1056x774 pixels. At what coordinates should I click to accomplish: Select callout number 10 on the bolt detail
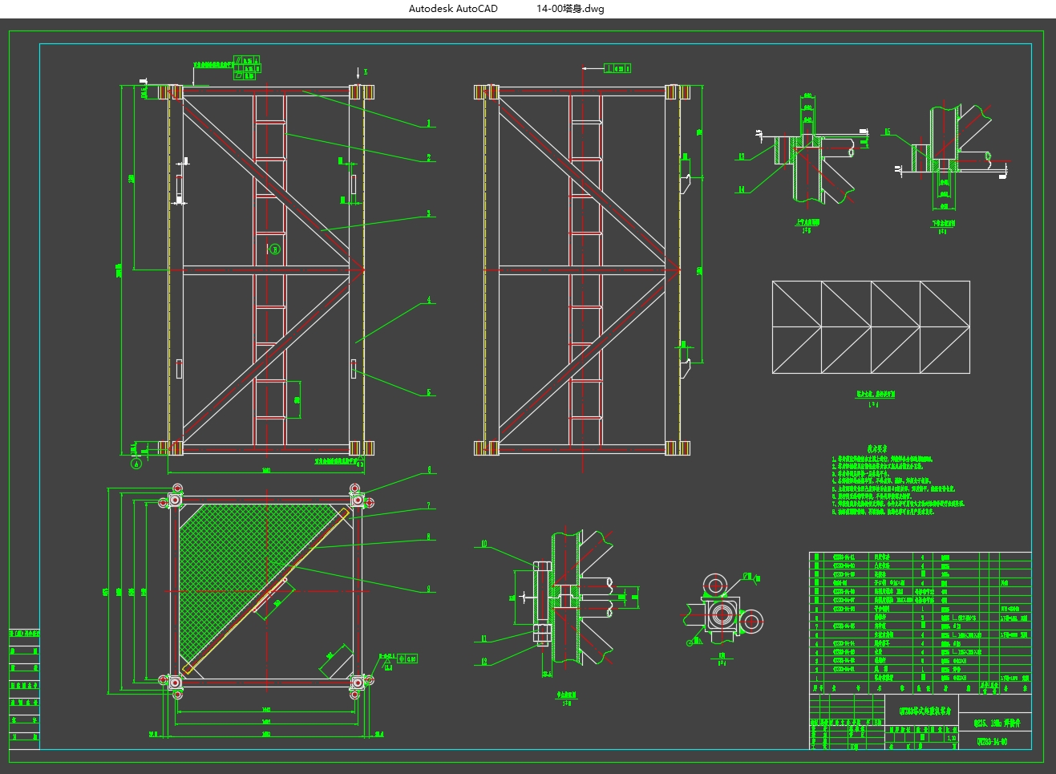[484, 545]
